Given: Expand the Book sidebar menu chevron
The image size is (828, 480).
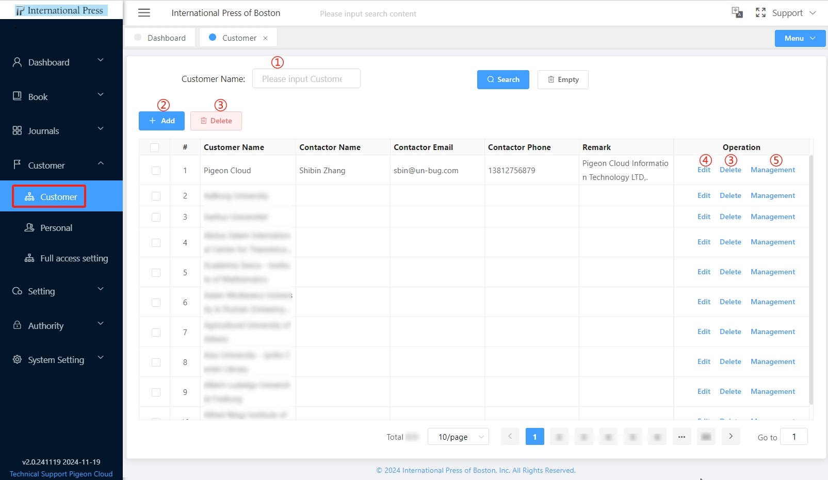Looking at the screenshot, I should 101,94.
